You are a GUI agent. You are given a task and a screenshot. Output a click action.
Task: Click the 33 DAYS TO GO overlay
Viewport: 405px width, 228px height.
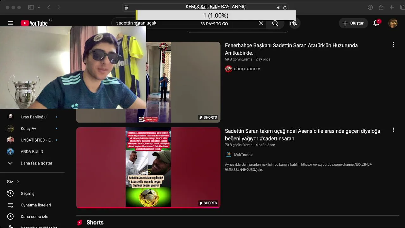pos(214,24)
